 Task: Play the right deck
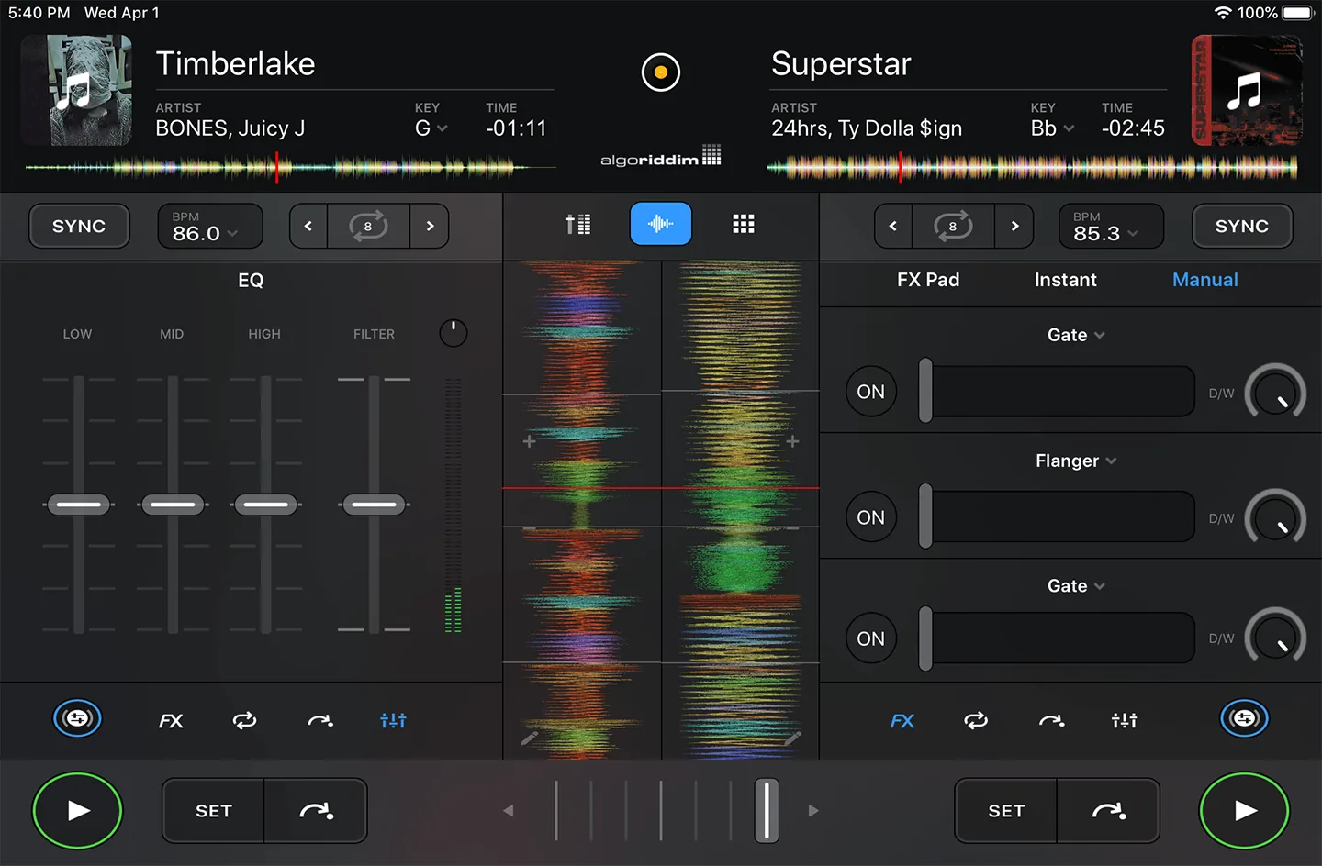pyautogui.click(x=1244, y=810)
